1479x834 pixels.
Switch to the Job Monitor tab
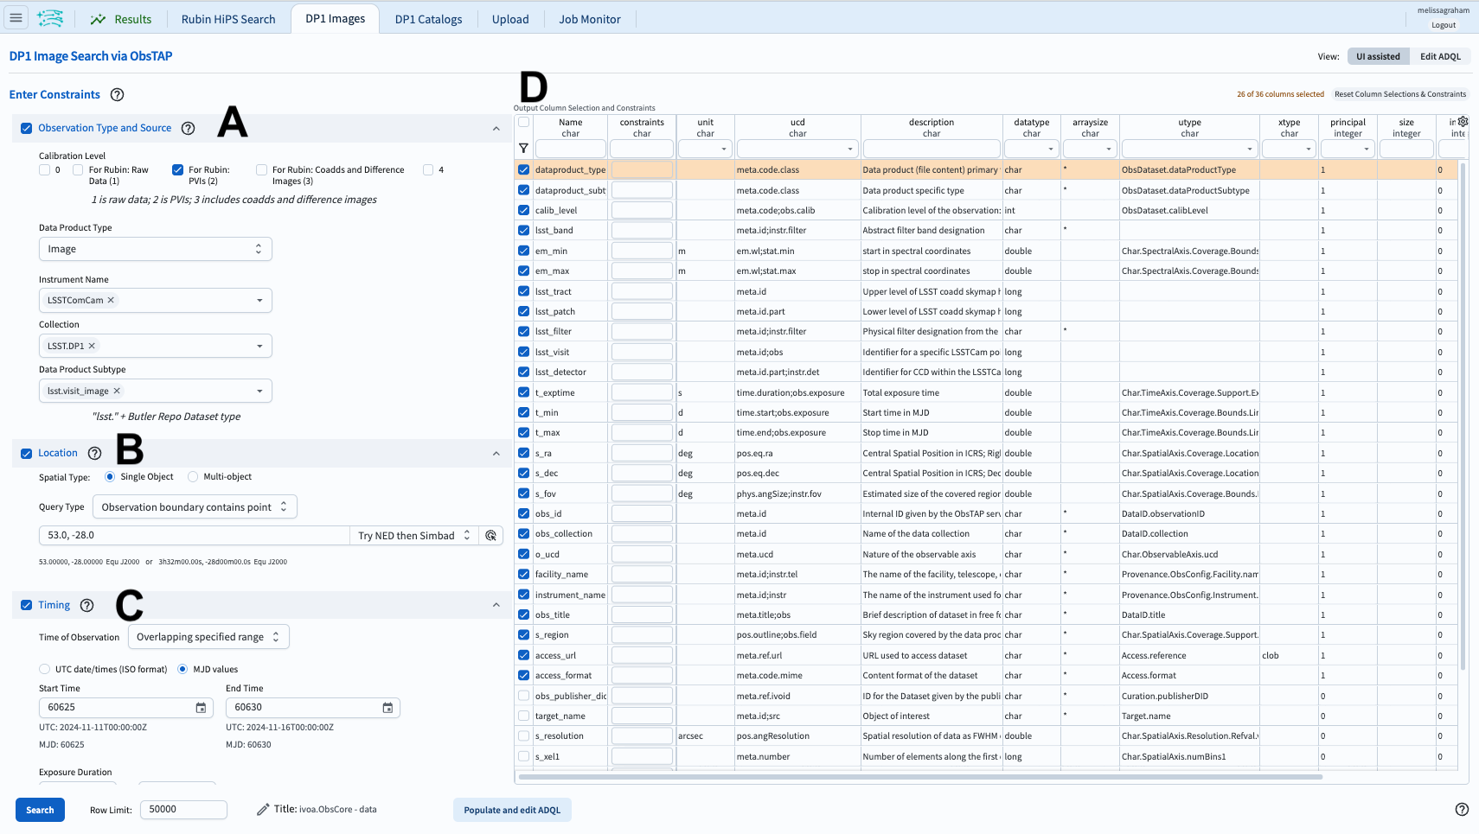[589, 18]
